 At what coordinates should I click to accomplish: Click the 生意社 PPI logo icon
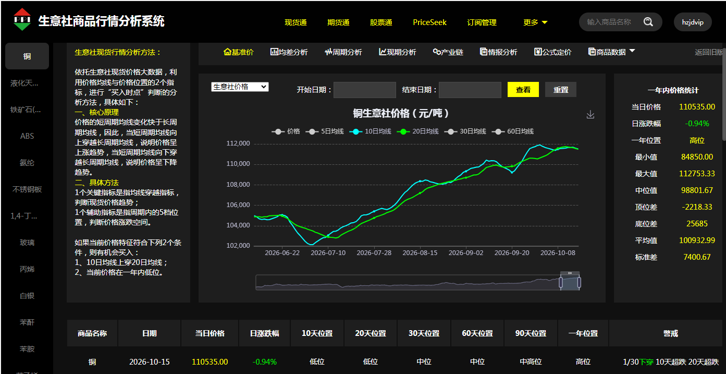tap(22, 20)
